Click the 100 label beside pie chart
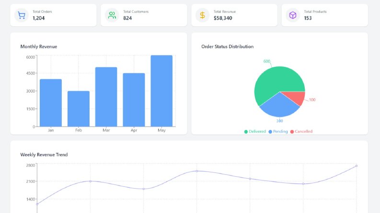Viewport: 380px width, 213px height. pyautogui.click(x=312, y=100)
